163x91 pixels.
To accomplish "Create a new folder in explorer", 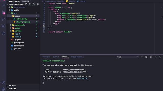I will pos(30,4).
